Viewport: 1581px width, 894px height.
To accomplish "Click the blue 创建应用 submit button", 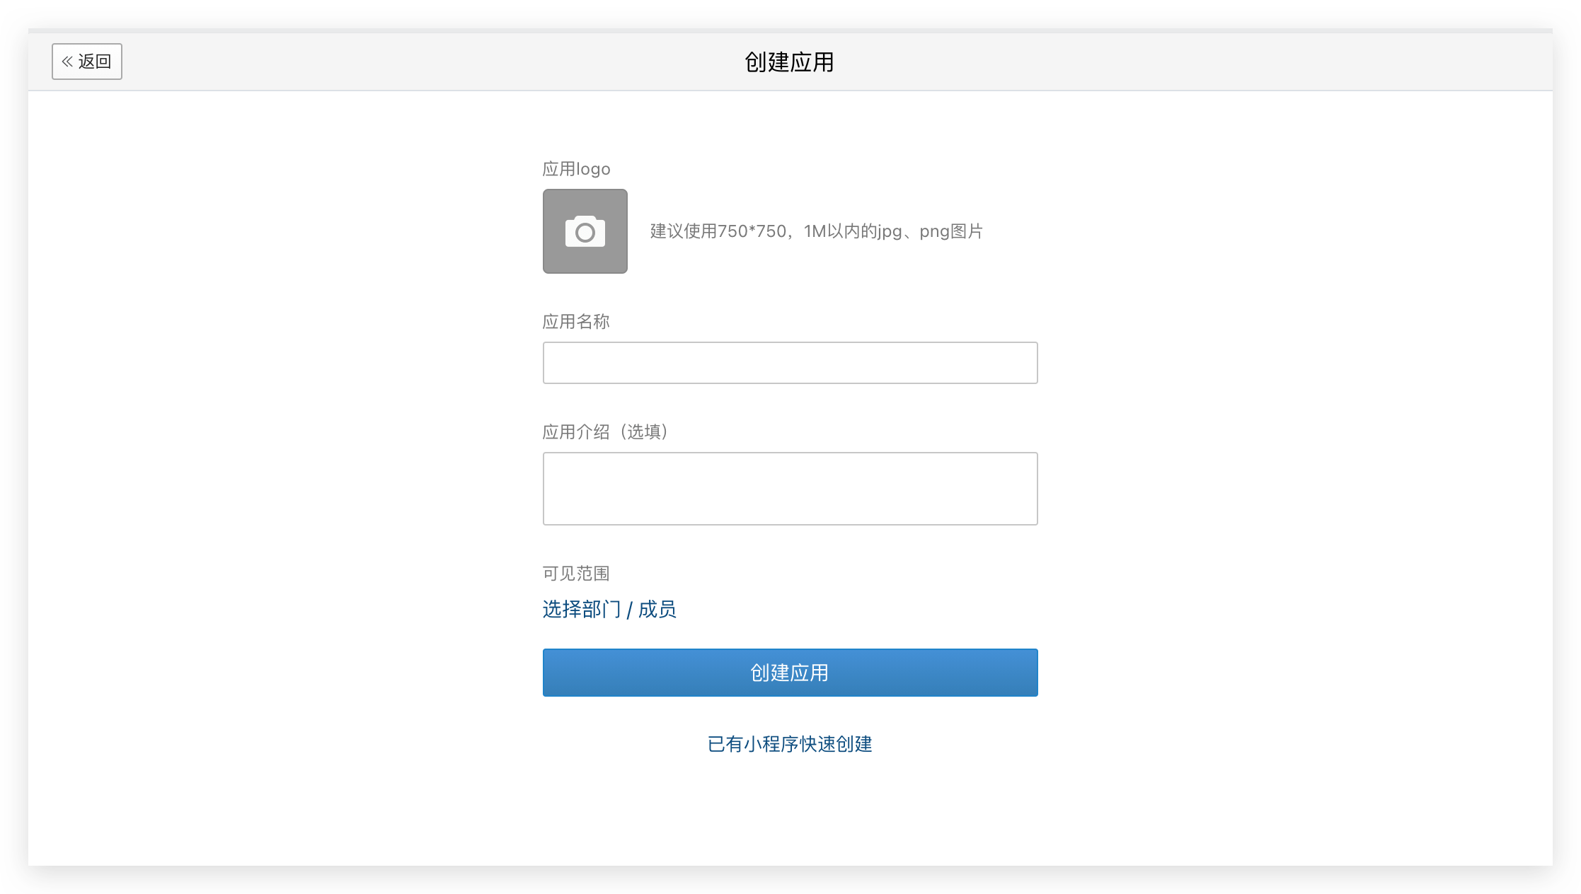I will tap(790, 673).
